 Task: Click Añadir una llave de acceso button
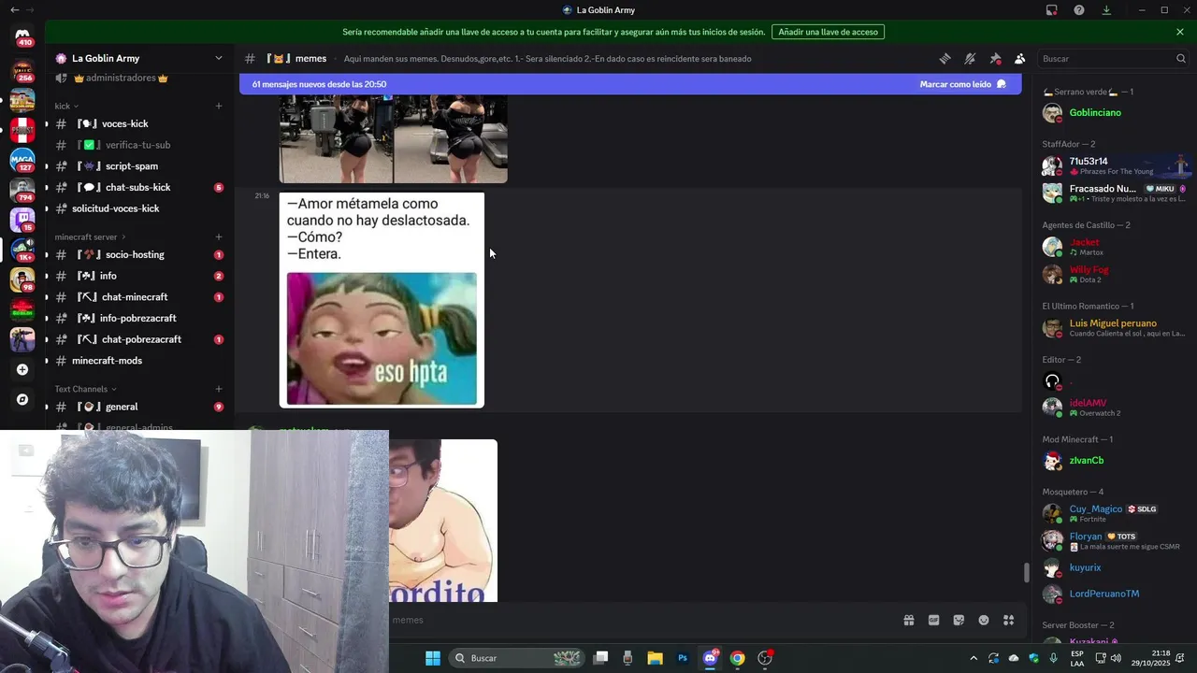pyautogui.click(x=828, y=32)
